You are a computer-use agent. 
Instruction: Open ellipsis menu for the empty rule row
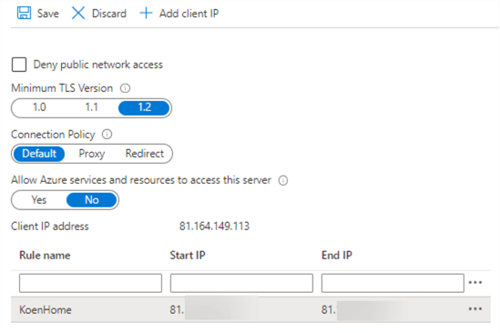tap(475, 282)
